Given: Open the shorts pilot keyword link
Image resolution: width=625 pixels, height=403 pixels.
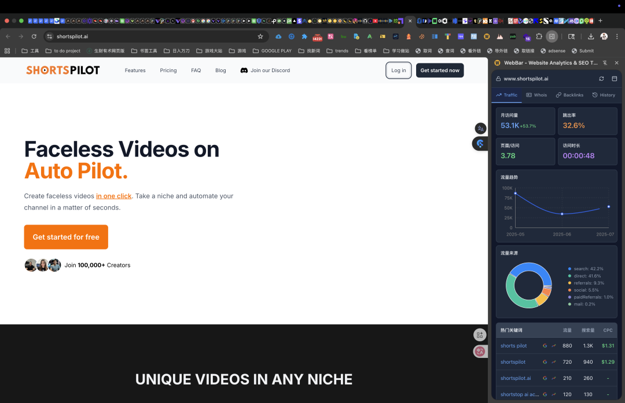Looking at the screenshot, I should coord(513,346).
